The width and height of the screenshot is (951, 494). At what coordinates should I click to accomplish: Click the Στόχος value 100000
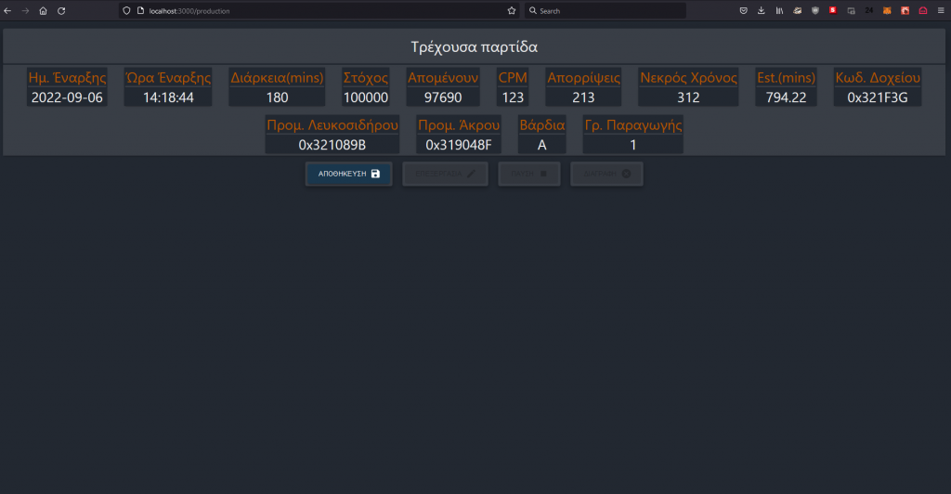pos(366,97)
